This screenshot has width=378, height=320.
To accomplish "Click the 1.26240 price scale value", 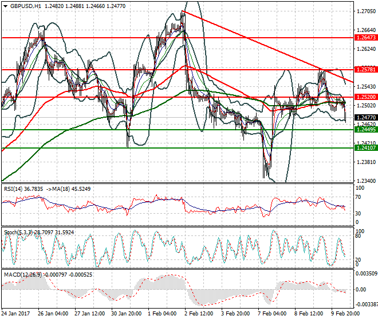I will coord(366,49).
